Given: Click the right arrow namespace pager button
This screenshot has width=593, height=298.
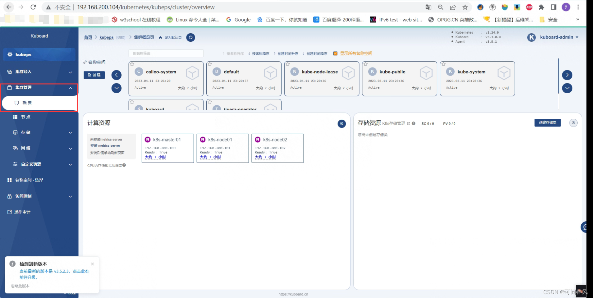Looking at the screenshot, I should [x=567, y=75].
